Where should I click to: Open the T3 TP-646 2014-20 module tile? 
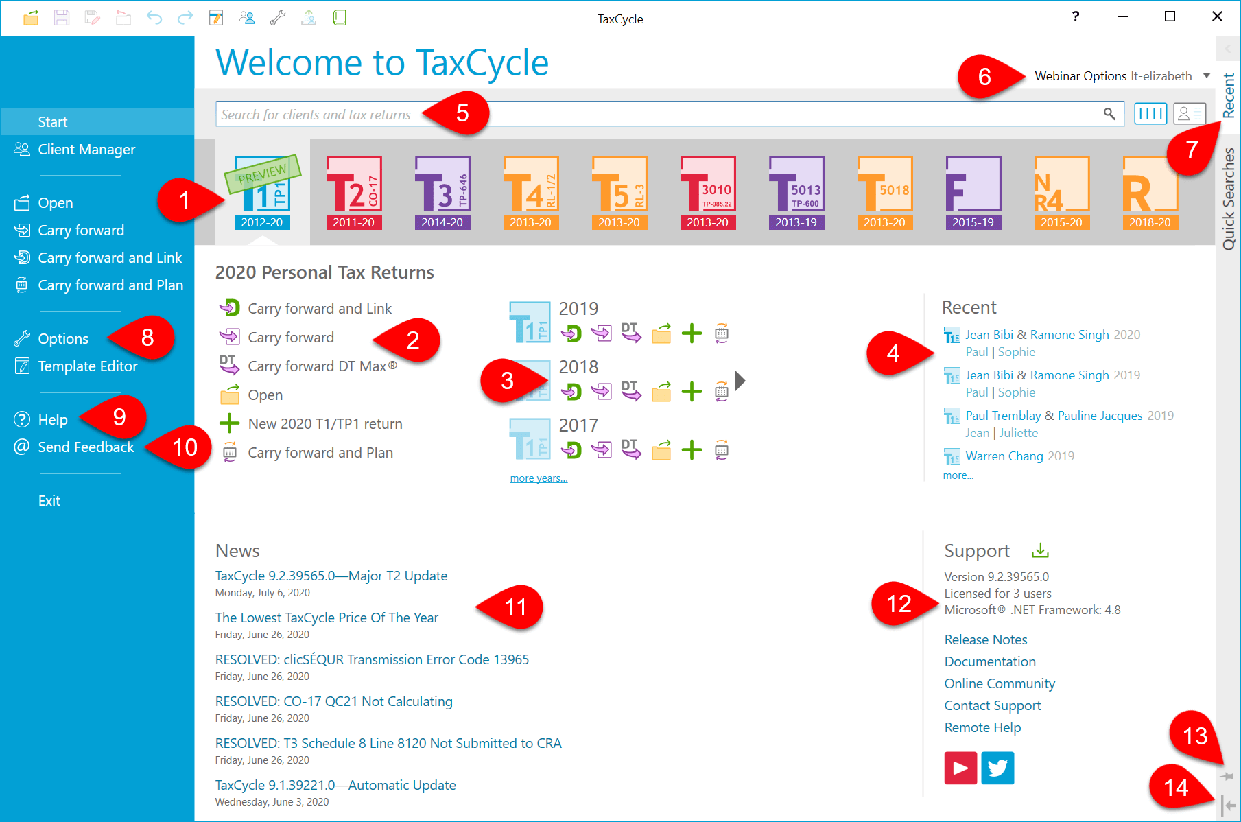point(442,193)
